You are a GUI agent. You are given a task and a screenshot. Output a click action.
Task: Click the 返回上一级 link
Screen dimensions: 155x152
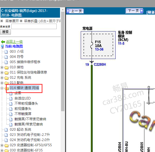click(14, 42)
